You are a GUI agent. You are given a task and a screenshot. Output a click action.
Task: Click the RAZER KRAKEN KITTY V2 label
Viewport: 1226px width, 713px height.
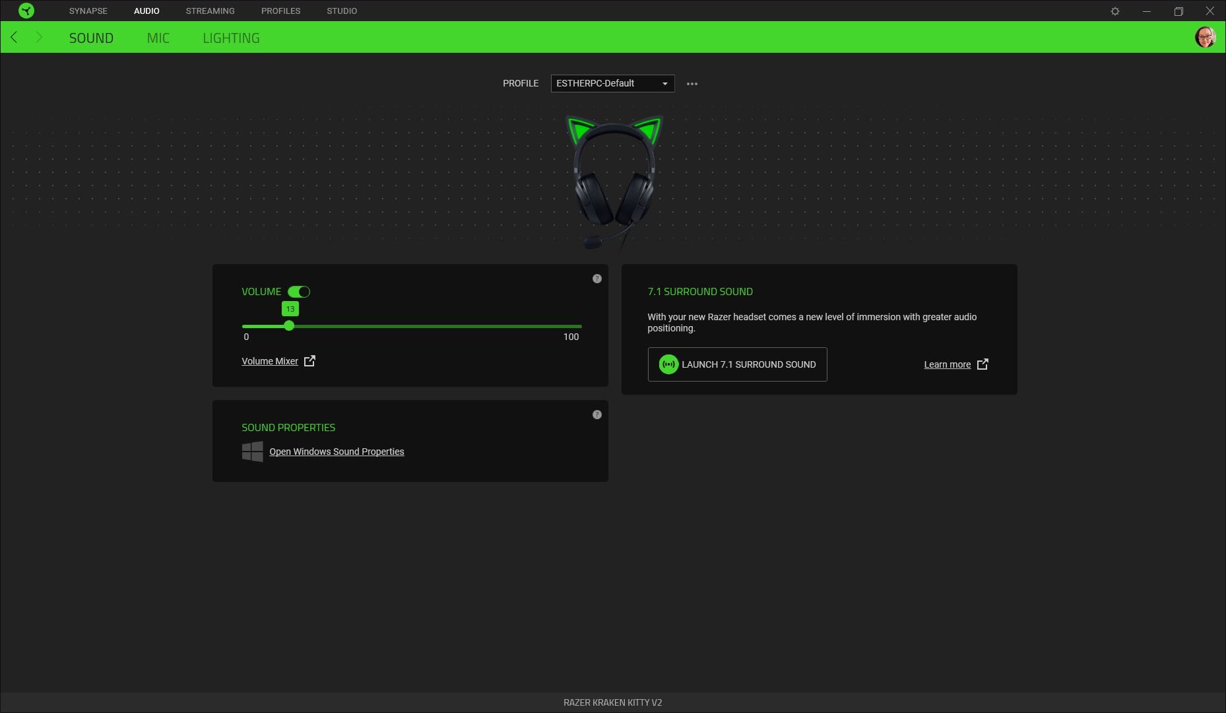[x=612, y=702]
